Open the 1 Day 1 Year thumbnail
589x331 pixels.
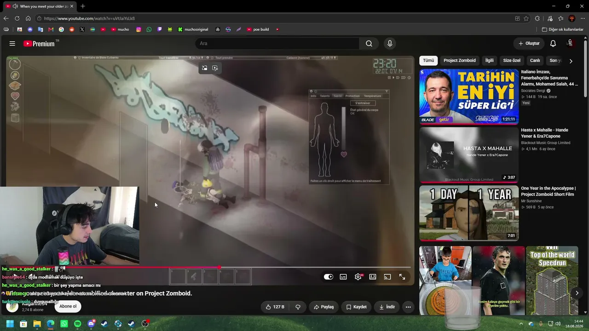point(469,213)
